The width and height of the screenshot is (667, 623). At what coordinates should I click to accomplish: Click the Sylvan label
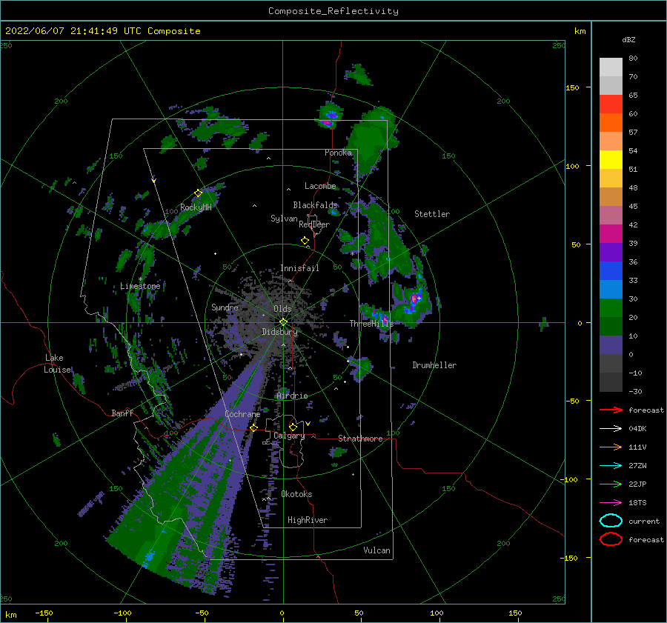pyautogui.click(x=284, y=219)
